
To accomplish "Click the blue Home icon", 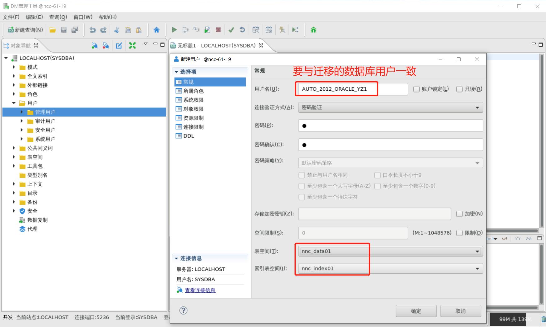I will pos(156,30).
